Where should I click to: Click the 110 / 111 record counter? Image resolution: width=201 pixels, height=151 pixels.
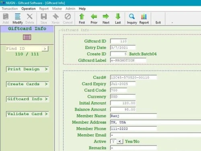point(27,54)
